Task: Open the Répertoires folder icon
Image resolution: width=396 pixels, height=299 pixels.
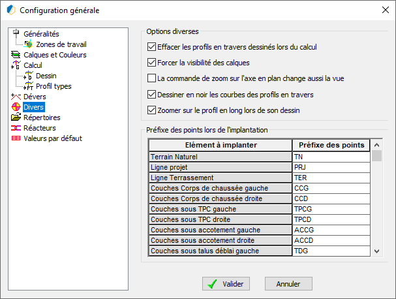Action: 16,118
